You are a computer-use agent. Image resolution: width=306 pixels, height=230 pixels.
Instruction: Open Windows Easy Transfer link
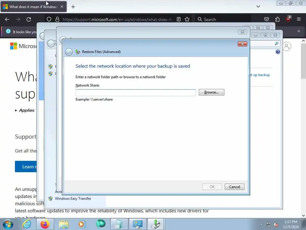[73, 199]
